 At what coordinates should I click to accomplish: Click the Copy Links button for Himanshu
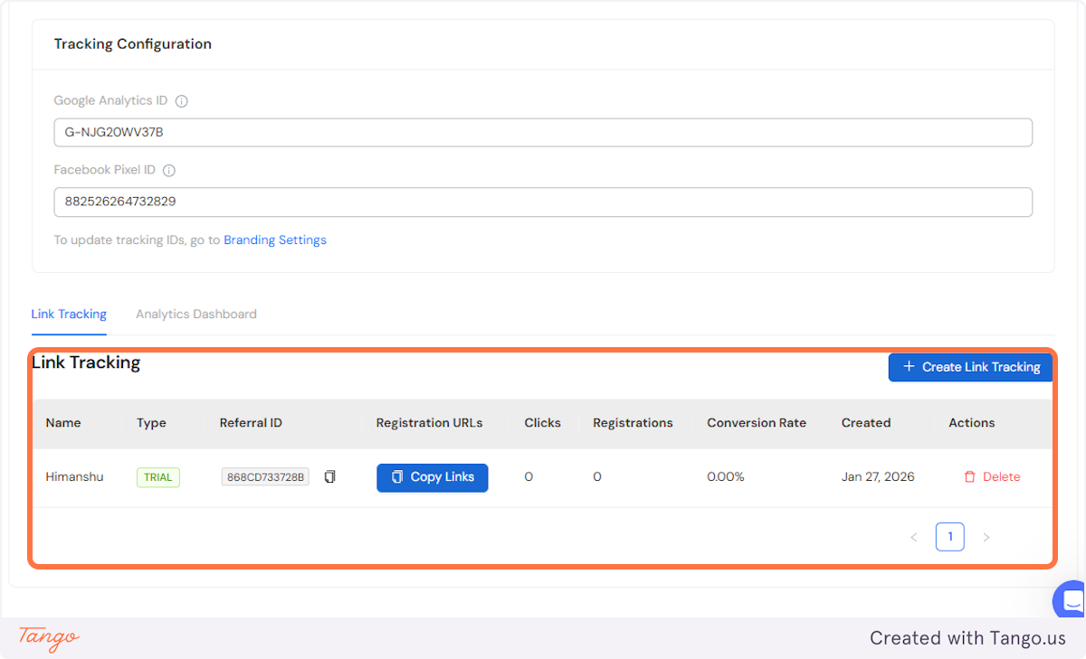432,476
